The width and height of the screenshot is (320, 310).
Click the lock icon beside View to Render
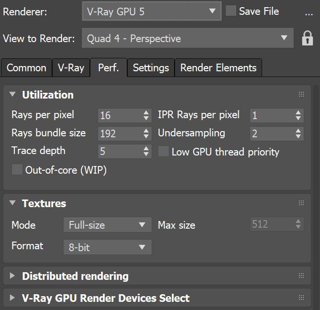click(x=308, y=38)
